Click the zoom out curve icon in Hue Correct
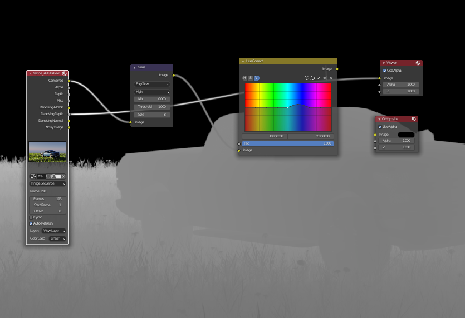 coord(312,78)
